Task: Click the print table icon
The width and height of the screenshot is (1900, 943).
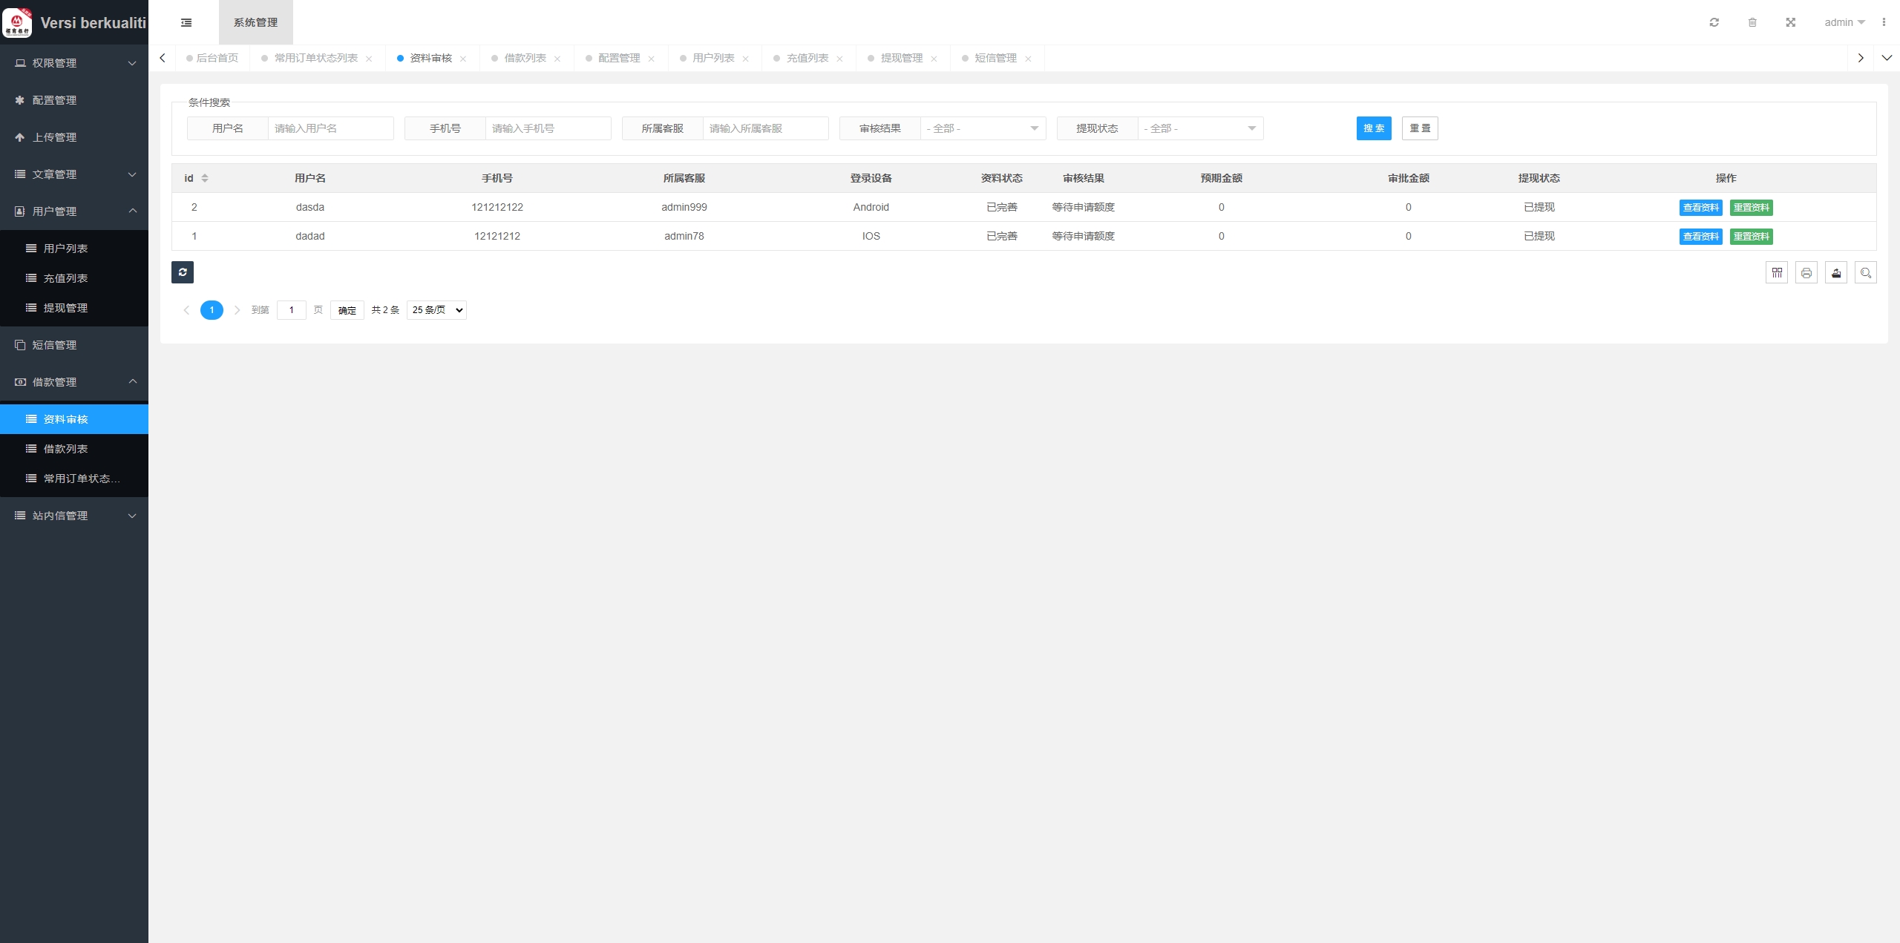Action: 1806,273
